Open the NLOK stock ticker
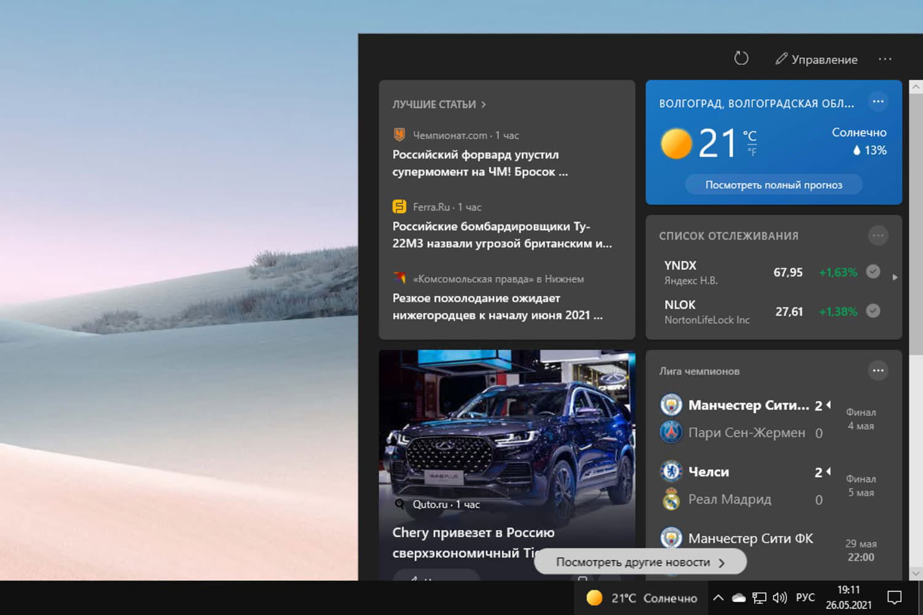The width and height of the screenshot is (923, 615). point(680,304)
